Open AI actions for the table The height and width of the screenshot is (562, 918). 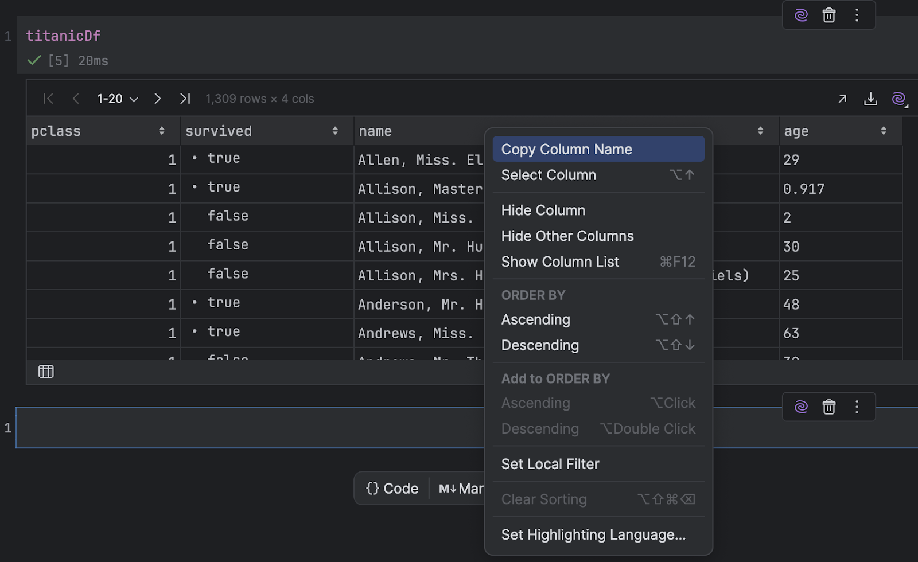[899, 99]
